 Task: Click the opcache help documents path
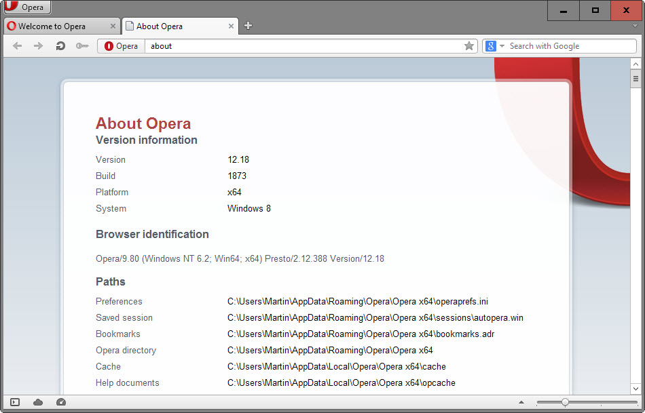coord(341,383)
